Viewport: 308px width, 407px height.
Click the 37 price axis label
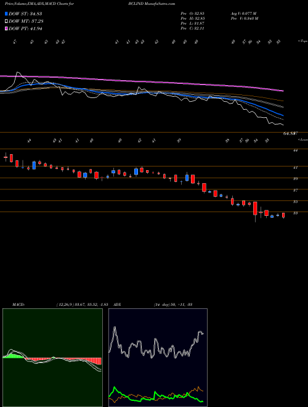295,191
